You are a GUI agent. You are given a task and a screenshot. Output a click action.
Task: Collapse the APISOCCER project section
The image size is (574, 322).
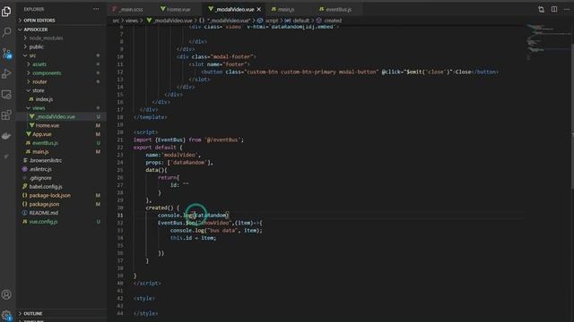[x=36, y=30]
